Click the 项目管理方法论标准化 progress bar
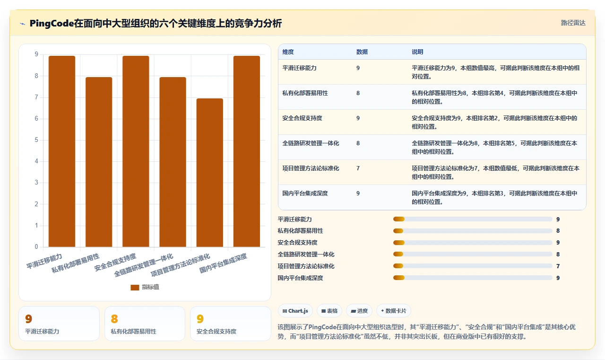Viewport: 605px width, 360px height. [x=473, y=266]
